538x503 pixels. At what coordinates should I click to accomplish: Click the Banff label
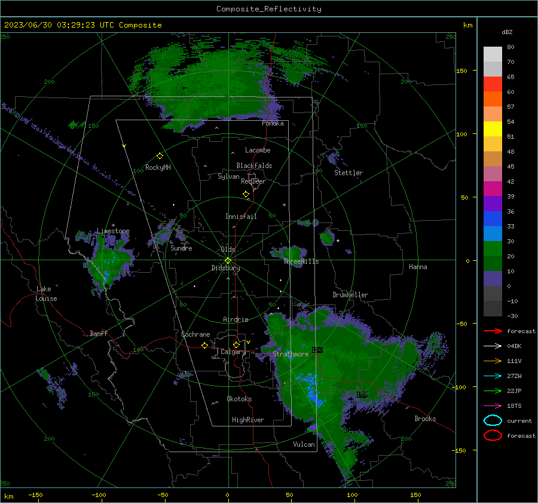99,333
